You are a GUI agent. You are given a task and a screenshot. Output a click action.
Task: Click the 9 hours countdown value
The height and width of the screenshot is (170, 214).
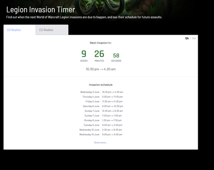click(x=84, y=54)
